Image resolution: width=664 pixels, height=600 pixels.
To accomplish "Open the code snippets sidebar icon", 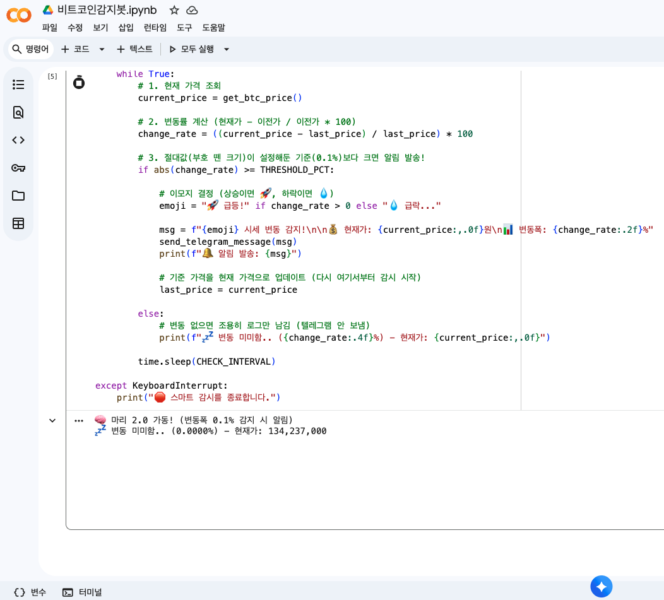I will (x=18, y=140).
